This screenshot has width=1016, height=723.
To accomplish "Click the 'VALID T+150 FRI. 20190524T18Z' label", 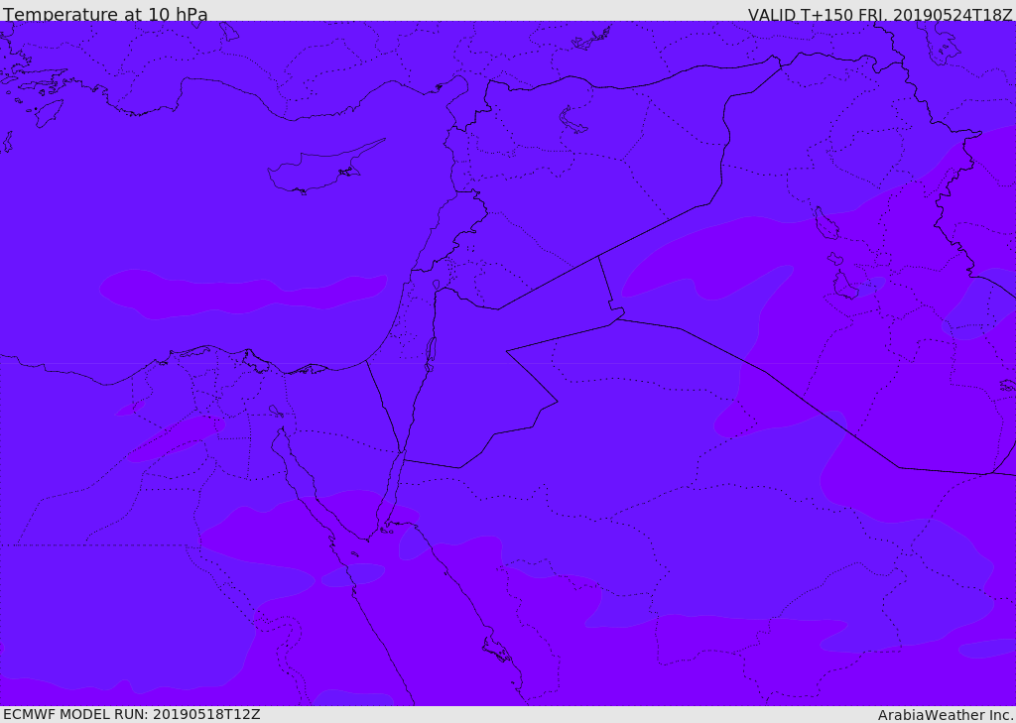I will tap(880, 15).
